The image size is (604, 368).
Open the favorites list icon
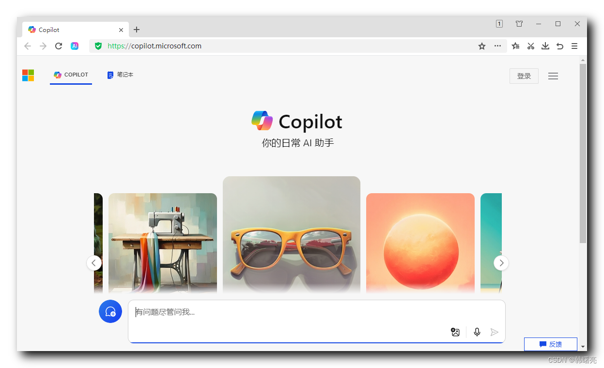[516, 46]
